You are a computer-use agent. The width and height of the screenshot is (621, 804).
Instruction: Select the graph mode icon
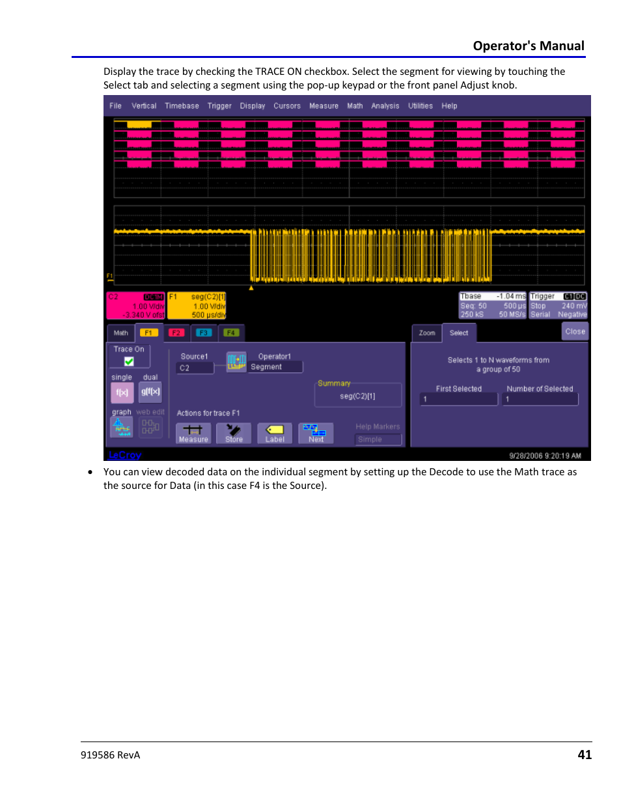coord(122,427)
